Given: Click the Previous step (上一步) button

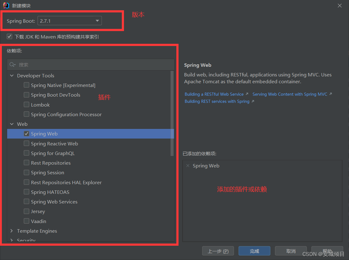Looking at the screenshot, I should click(x=218, y=251).
